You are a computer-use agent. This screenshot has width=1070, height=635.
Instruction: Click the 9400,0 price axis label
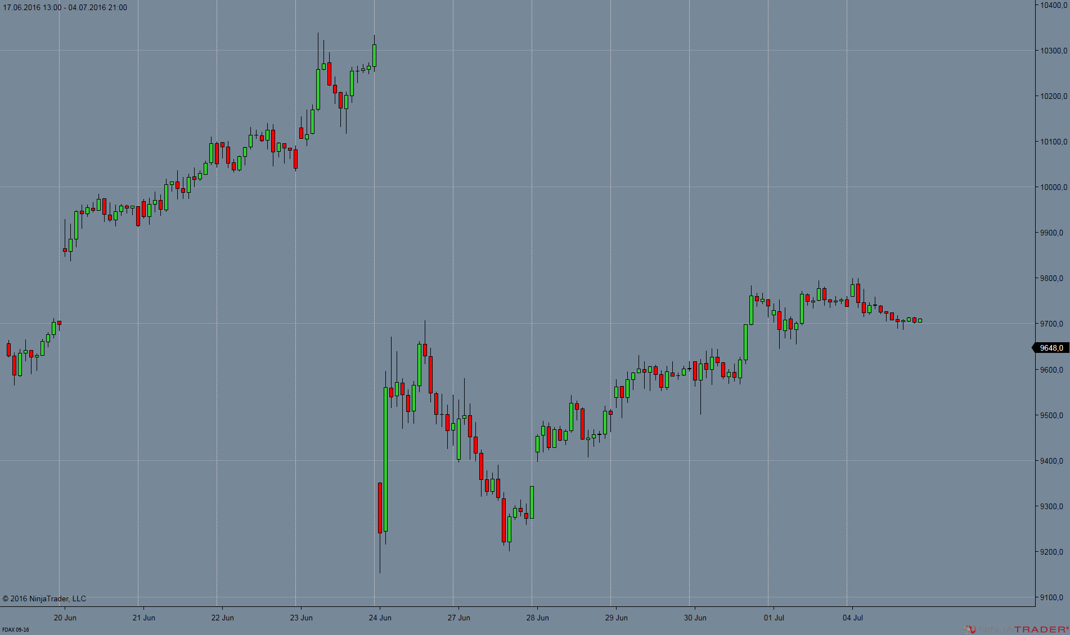point(1053,461)
